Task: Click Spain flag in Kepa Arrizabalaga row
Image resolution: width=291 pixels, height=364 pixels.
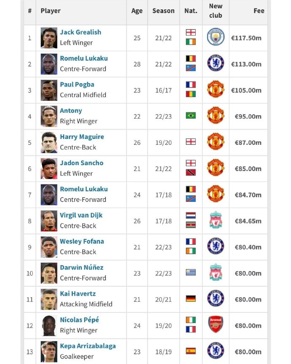Action: pos(191,351)
